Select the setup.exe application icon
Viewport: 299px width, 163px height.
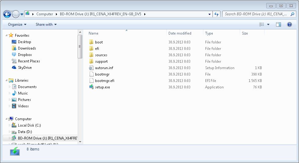point(91,87)
